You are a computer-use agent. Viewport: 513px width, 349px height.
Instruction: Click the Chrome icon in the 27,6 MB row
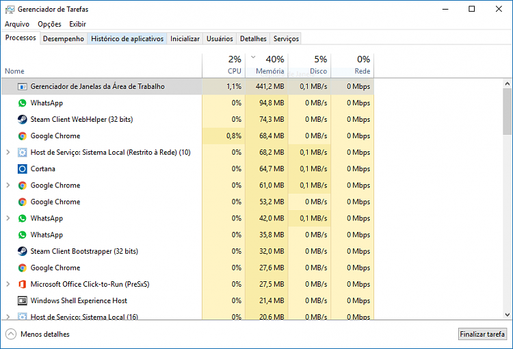(x=23, y=268)
